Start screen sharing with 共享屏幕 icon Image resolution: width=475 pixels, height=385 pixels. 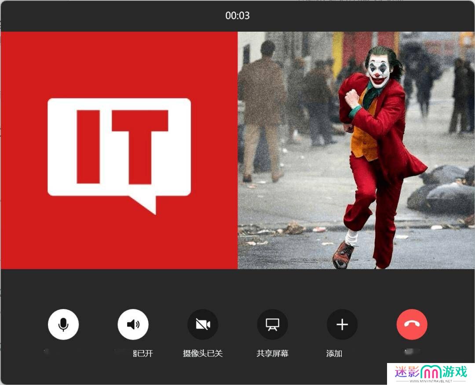272,324
